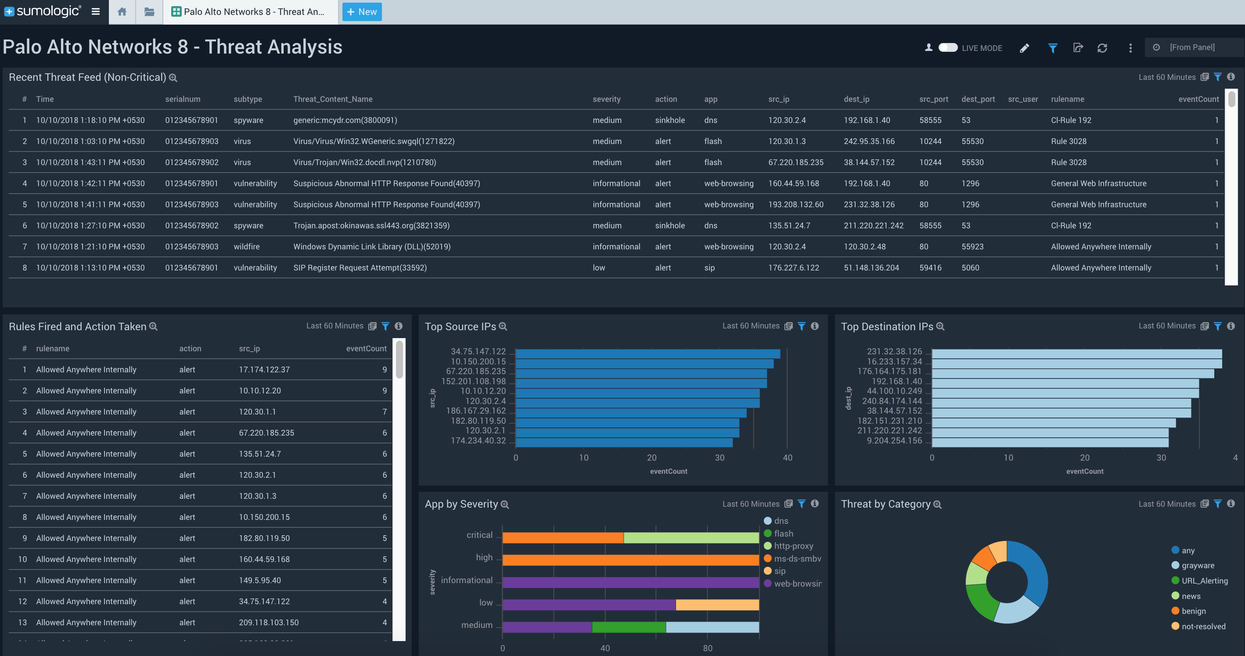Click the 34.75.147.122 bar in Top Source IPs
This screenshot has width=1245, height=656.
(648, 353)
